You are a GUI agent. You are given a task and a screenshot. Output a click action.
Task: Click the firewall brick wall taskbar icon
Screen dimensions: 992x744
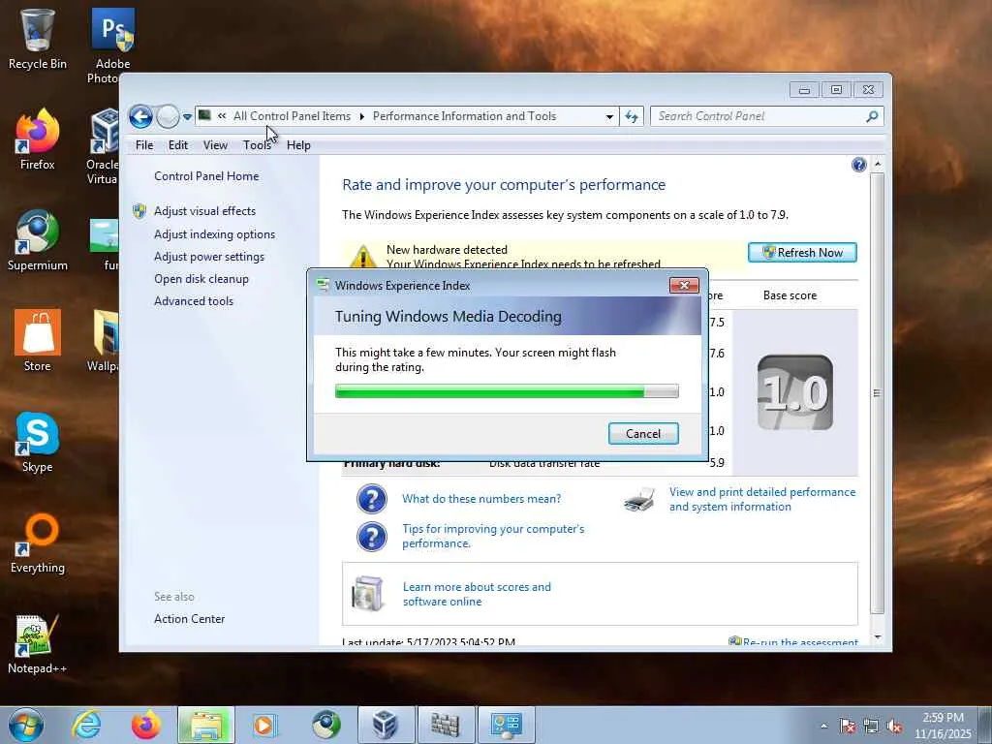445,725
